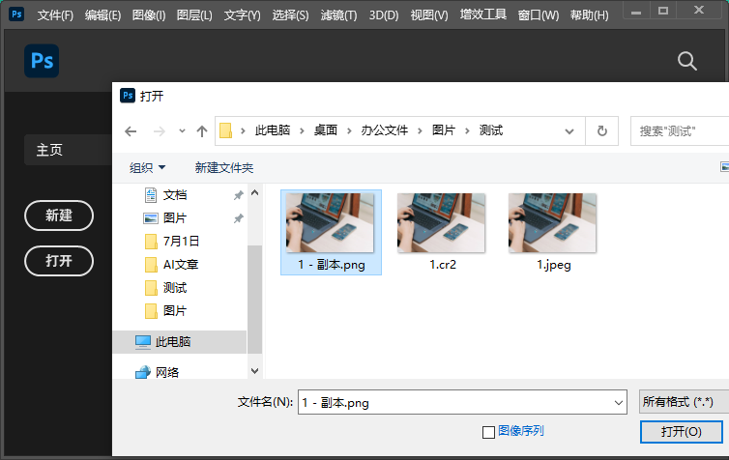This screenshot has width=729, height=460.
Task: Select 文档 in navigation pane
Action: pos(175,195)
